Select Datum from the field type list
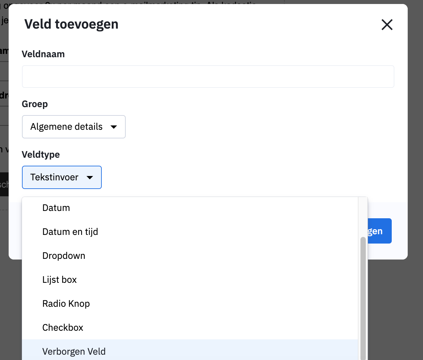 [56, 208]
